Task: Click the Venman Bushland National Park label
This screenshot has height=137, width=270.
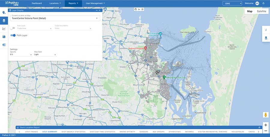Action: tap(124, 94)
